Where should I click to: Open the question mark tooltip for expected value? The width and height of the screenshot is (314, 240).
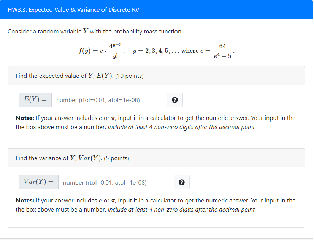(175, 99)
